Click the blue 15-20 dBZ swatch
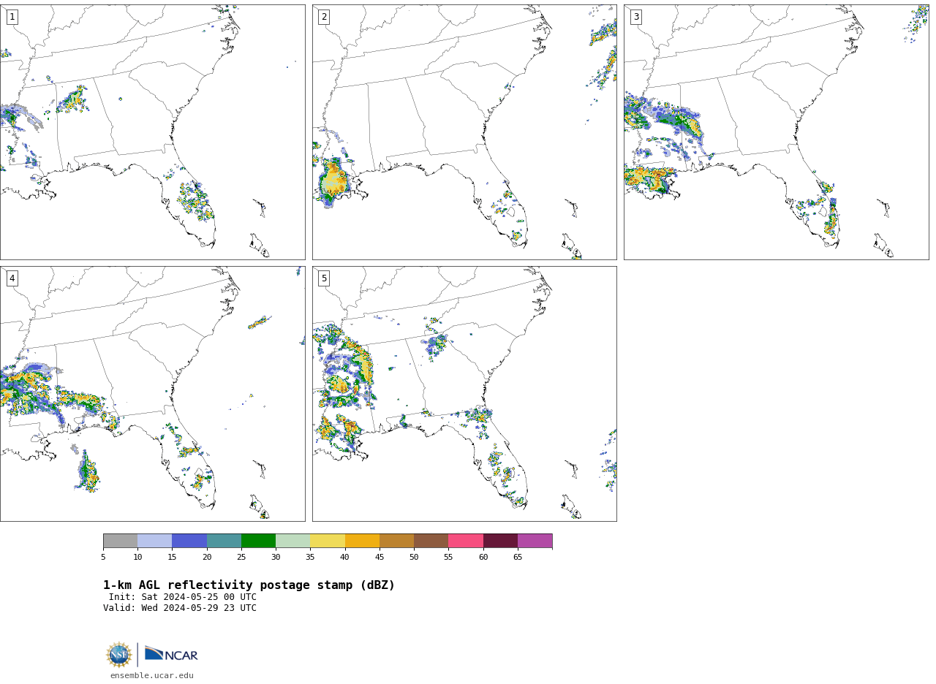Screen dimensions: 936x684 click(x=189, y=541)
